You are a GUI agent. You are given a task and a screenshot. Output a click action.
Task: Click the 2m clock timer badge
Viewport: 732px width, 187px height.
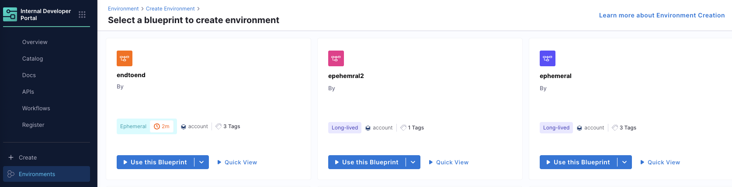pyautogui.click(x=162, y=126)
